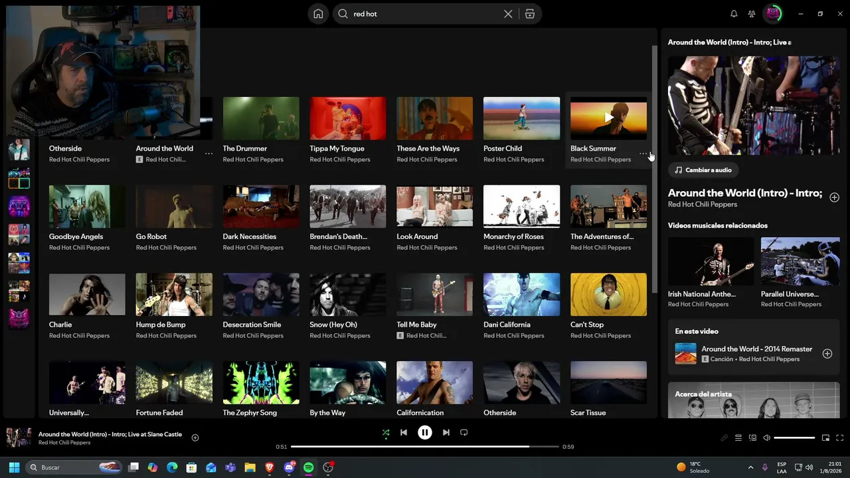
Task: Pause the current playback
Action: click(x=425, y=433)
